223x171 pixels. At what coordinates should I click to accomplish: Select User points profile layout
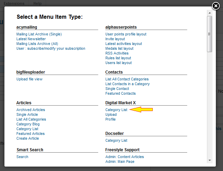tap(126, 34)
